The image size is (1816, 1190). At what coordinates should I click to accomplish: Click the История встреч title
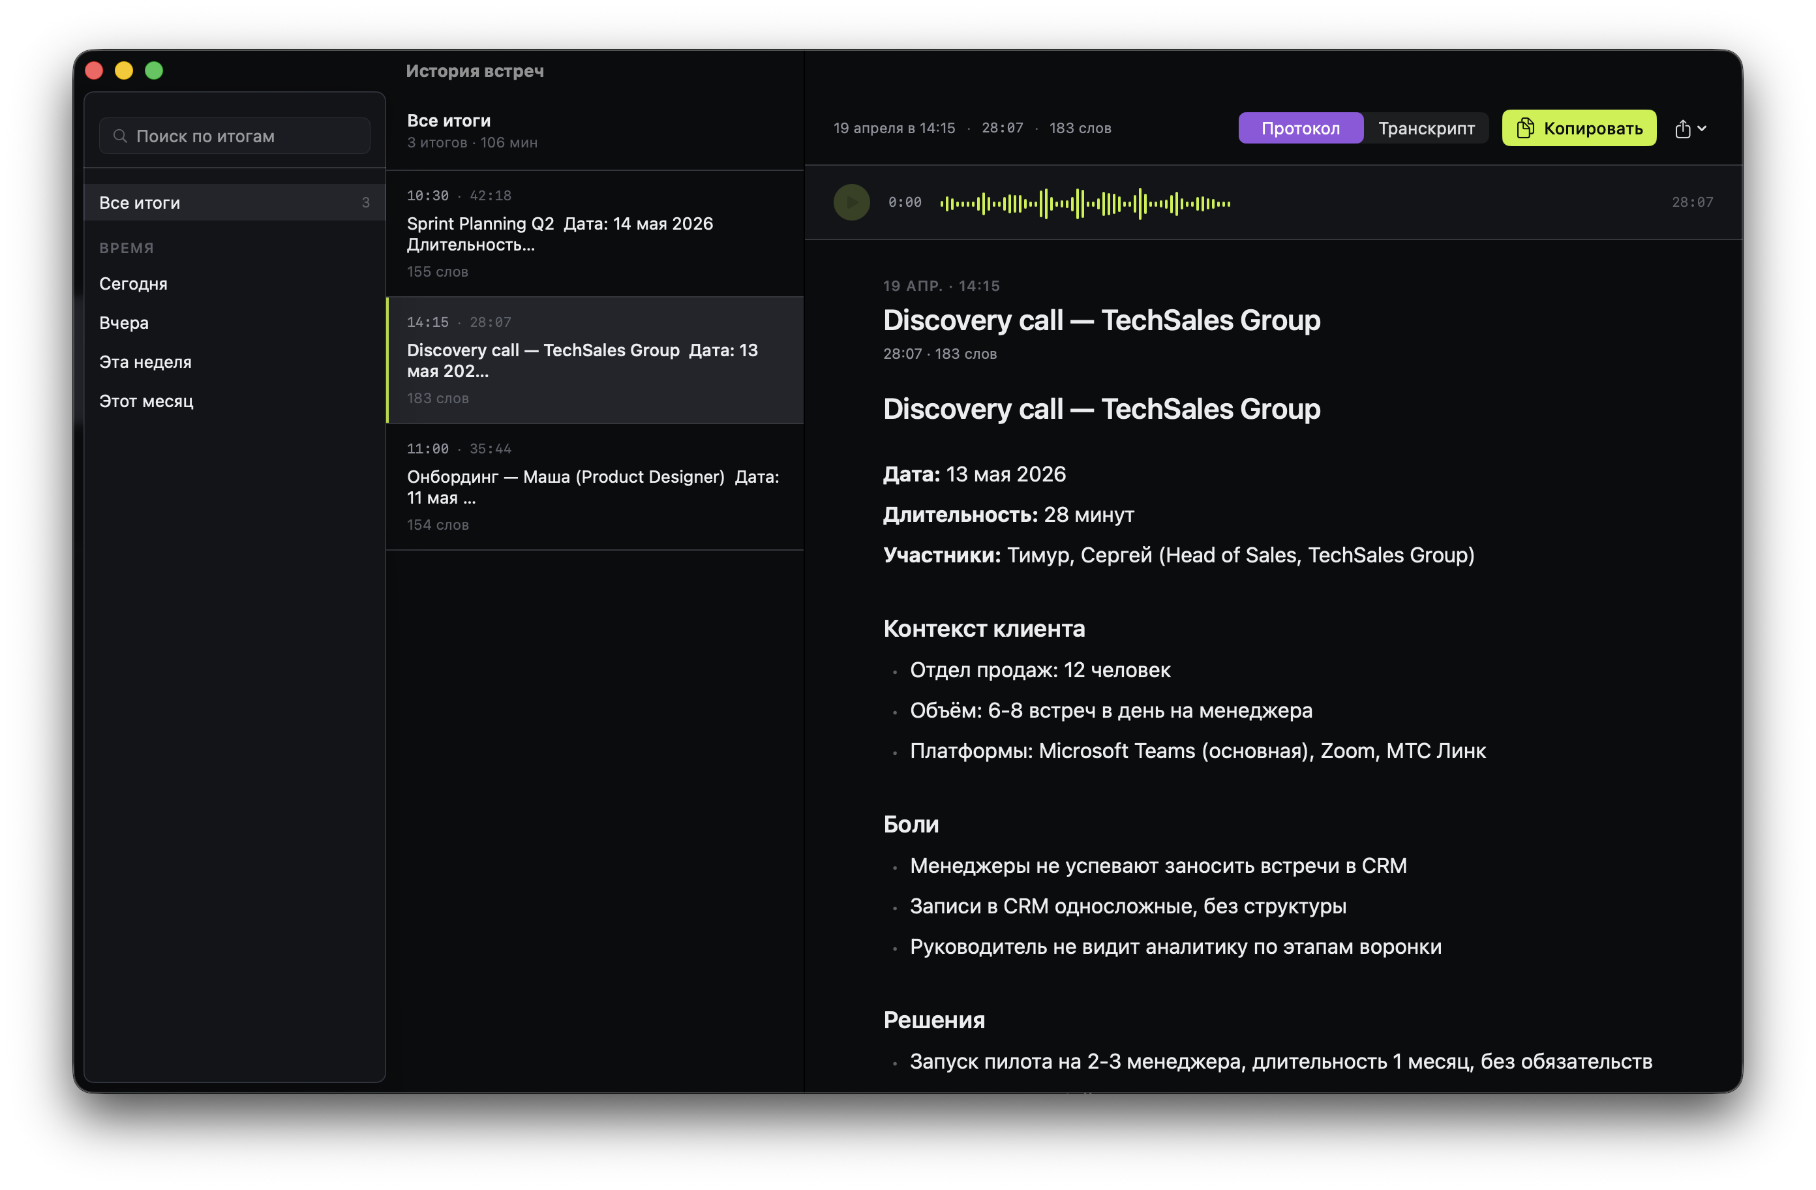click(475, 71)
